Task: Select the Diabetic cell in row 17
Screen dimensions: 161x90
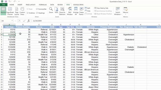Action: [126, 67]
